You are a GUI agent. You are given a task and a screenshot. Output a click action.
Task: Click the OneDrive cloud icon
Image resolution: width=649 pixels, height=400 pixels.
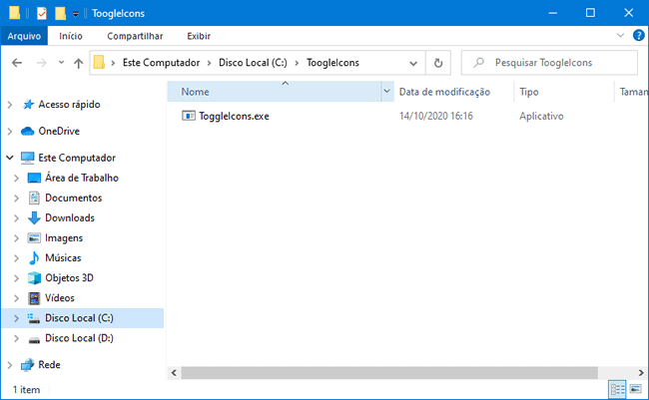tap(27, 131)
